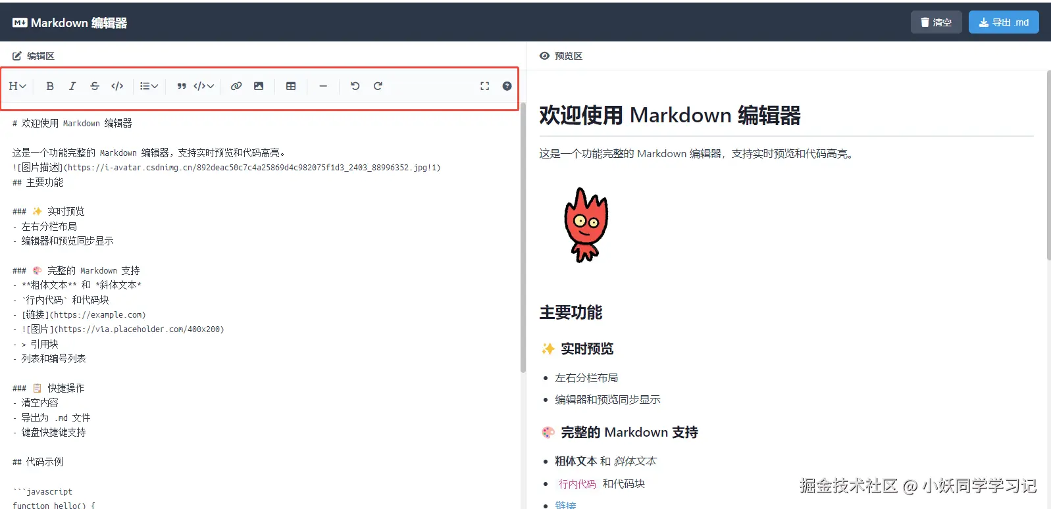
Task: Click the 预览区 pane header label
Action: coord(561,56)
